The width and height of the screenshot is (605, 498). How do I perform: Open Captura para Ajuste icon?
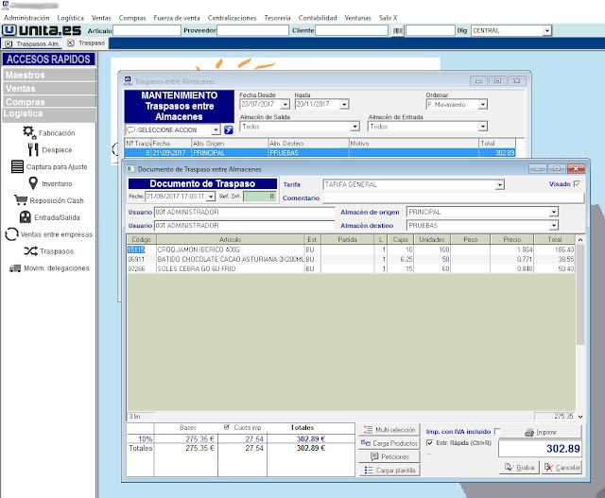(x=17, y=167)
